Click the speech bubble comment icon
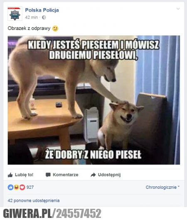The height and width of the screenshot is (220, 187). coord(48,175)
